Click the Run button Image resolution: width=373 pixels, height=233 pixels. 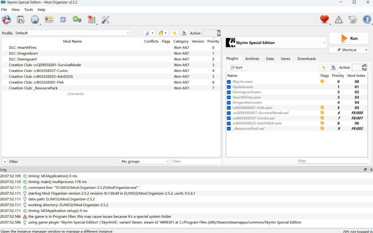tap(349, 39)
